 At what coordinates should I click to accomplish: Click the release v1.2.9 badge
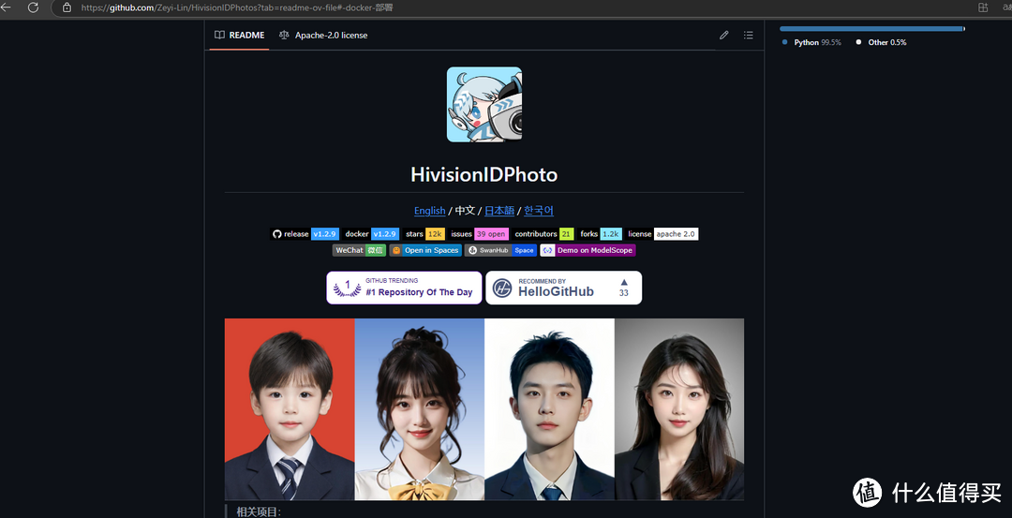(x=305, y=234)
